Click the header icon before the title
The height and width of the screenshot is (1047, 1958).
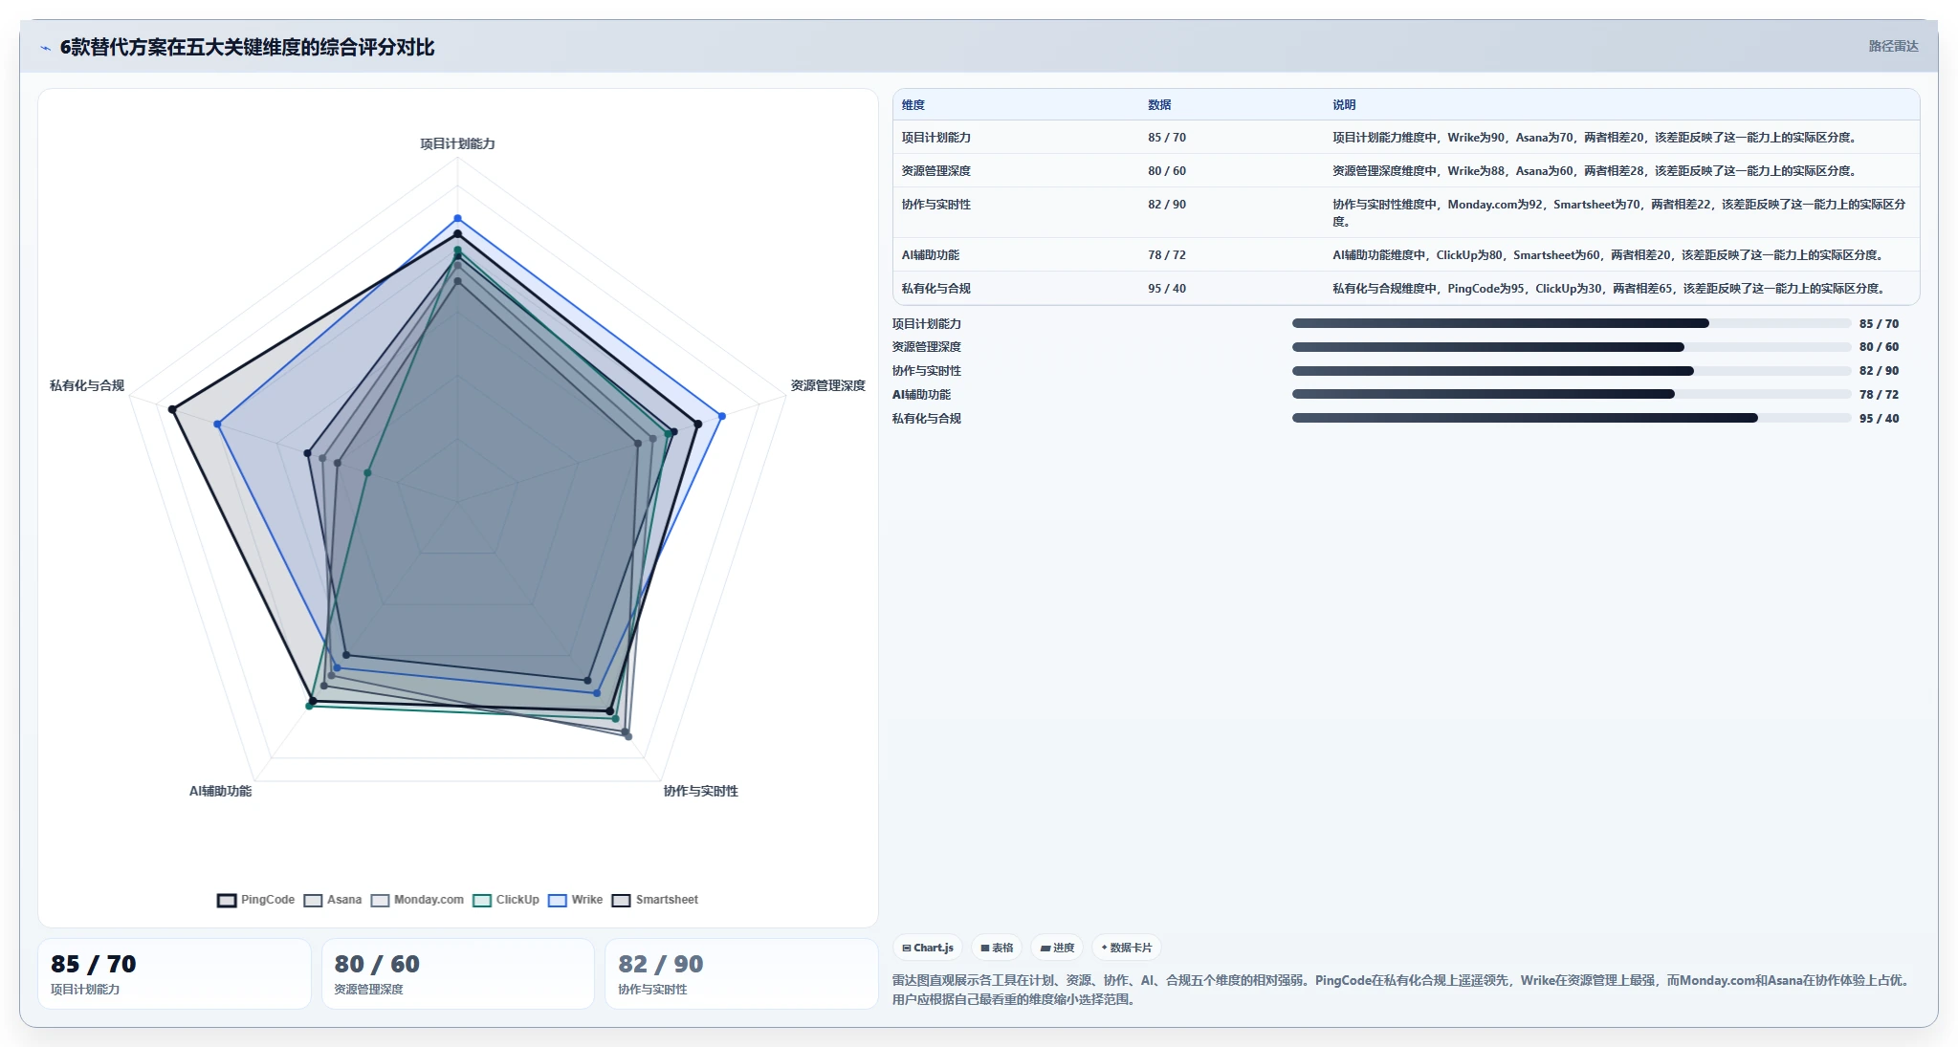coord(45,48)
